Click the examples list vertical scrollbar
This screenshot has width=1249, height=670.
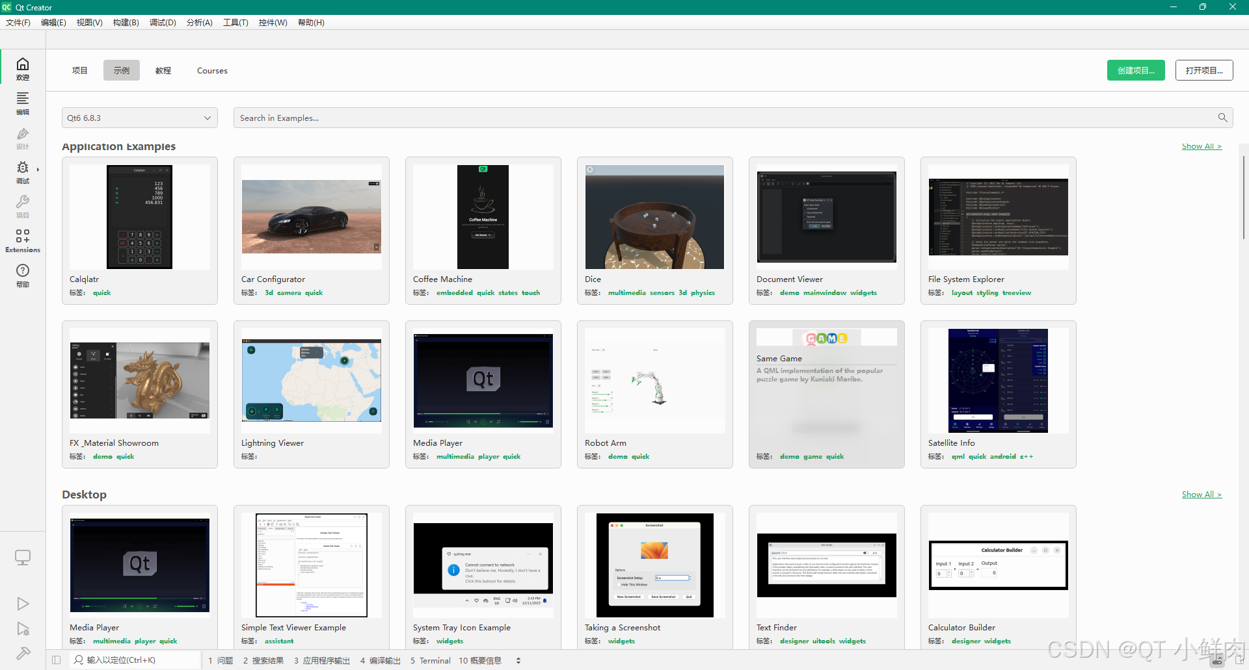click(x=1243, y=198)
